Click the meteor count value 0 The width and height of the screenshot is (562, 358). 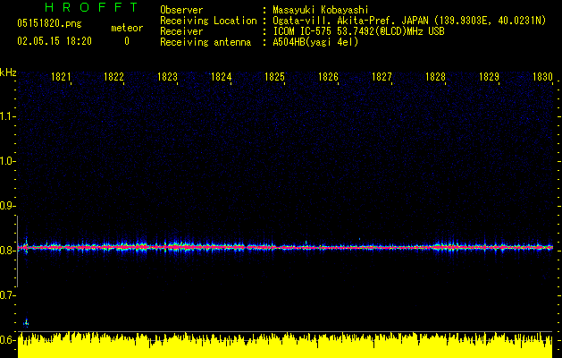tap(127, 41)
